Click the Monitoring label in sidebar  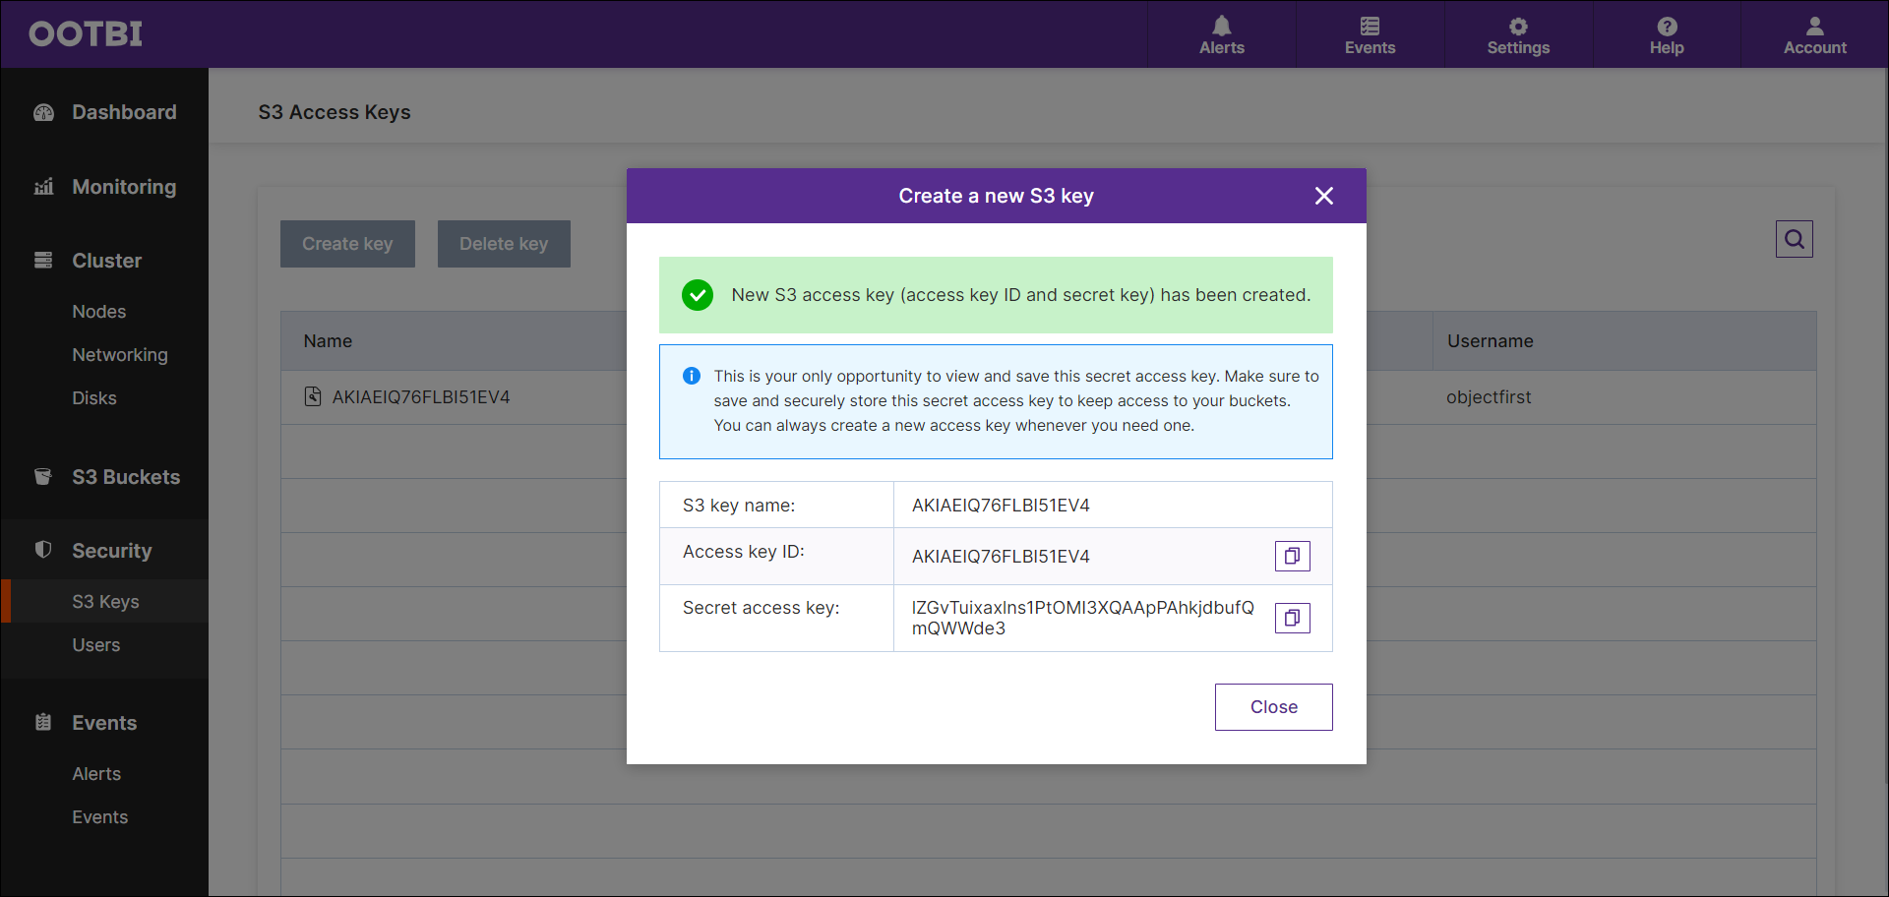[124, 187]
